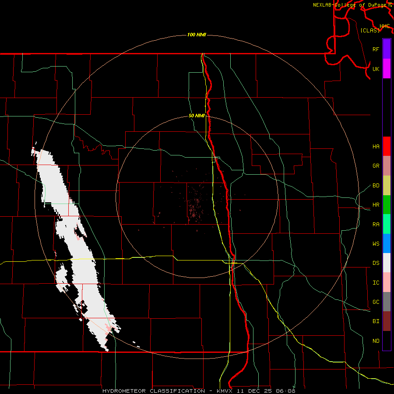This screenshot has height=394, width=394.
Task: Click the DS legend label
Action: [x=376, y=263]
